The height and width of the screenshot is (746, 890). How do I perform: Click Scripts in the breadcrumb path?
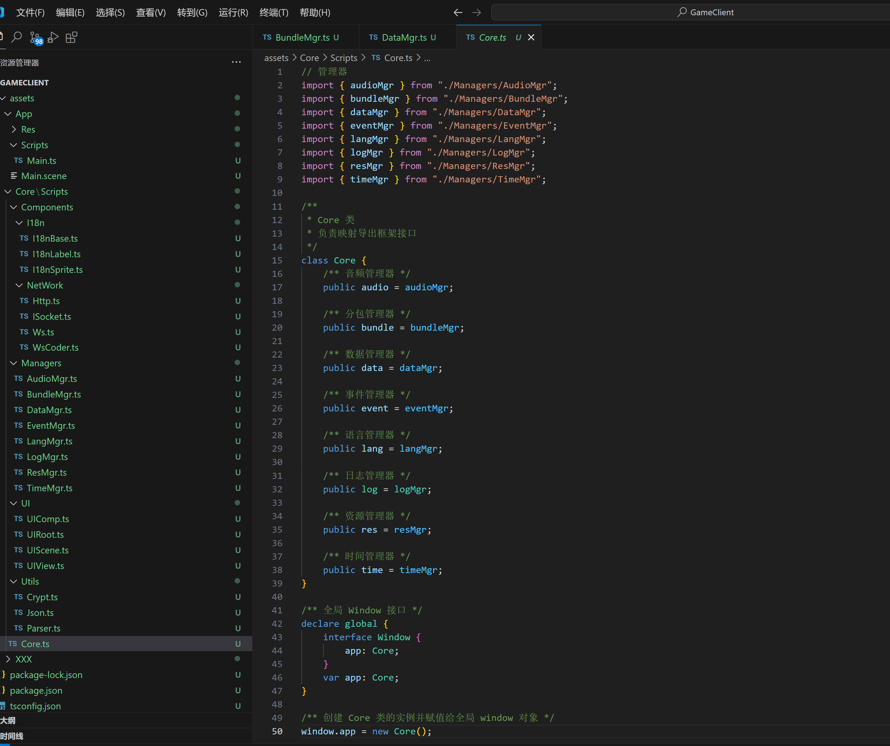point(343,58)
